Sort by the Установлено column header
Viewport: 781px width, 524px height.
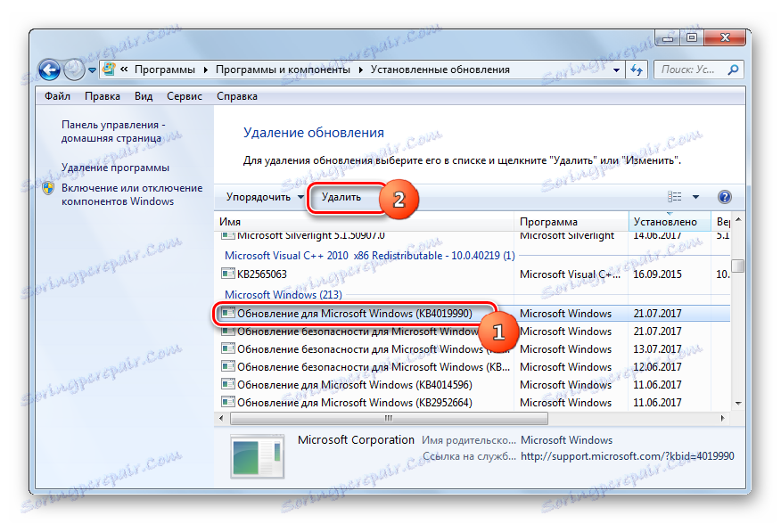[x=670, y=222]
